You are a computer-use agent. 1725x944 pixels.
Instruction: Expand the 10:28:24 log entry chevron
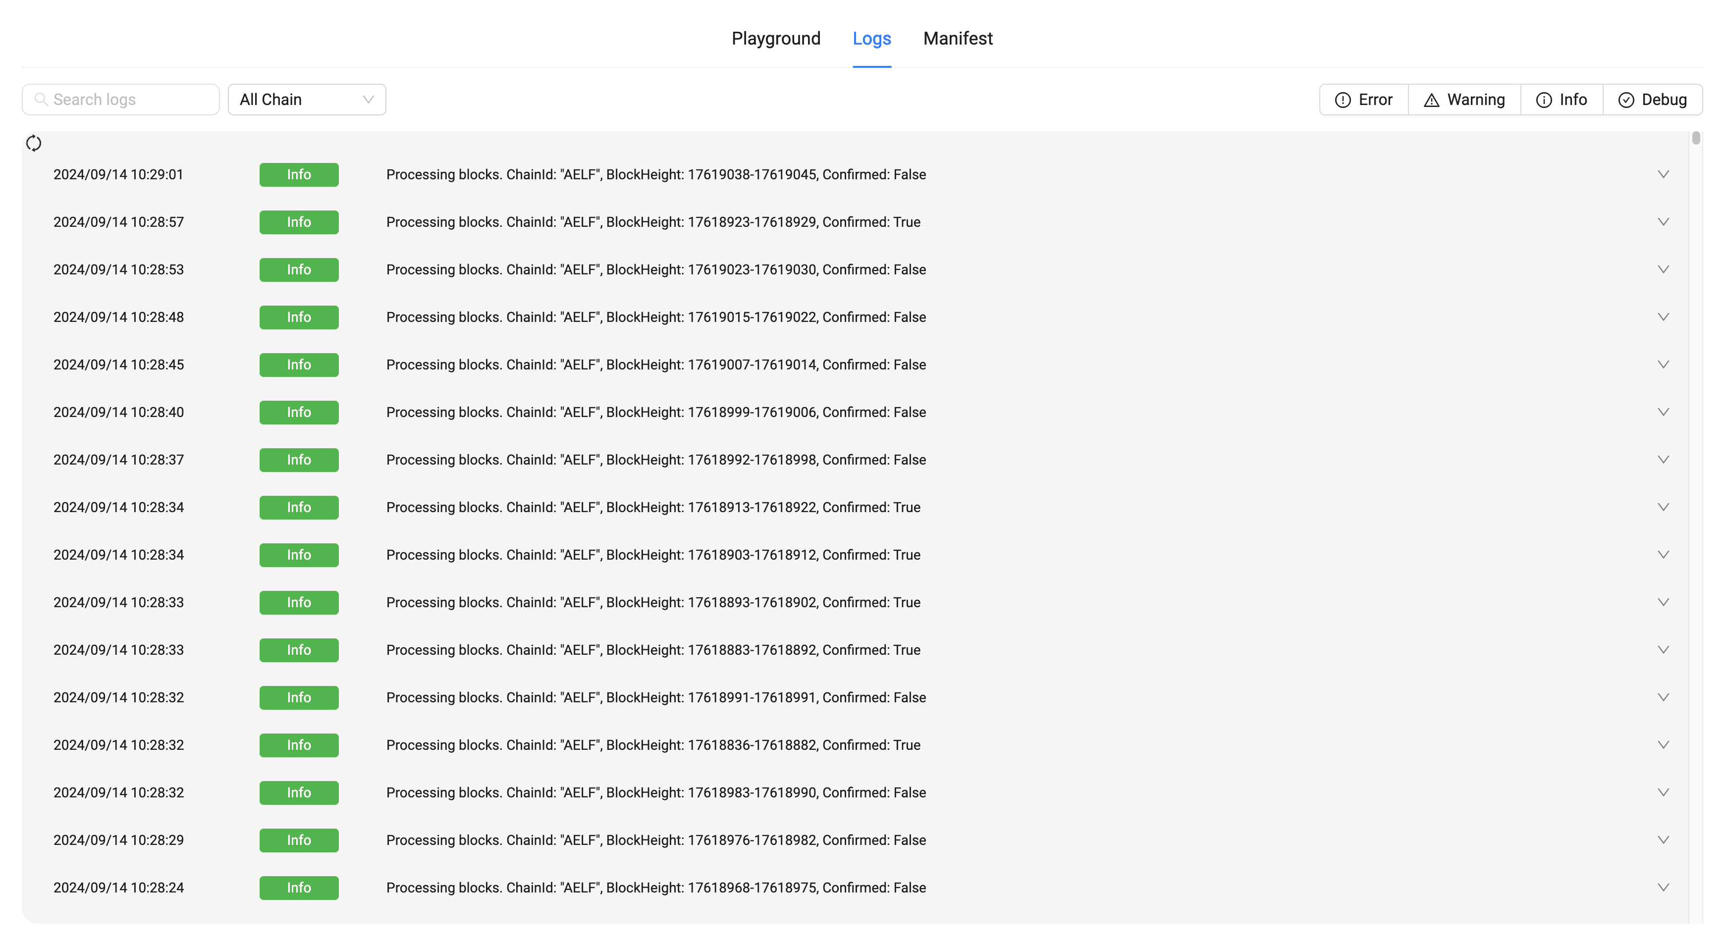click(1663, 888)
